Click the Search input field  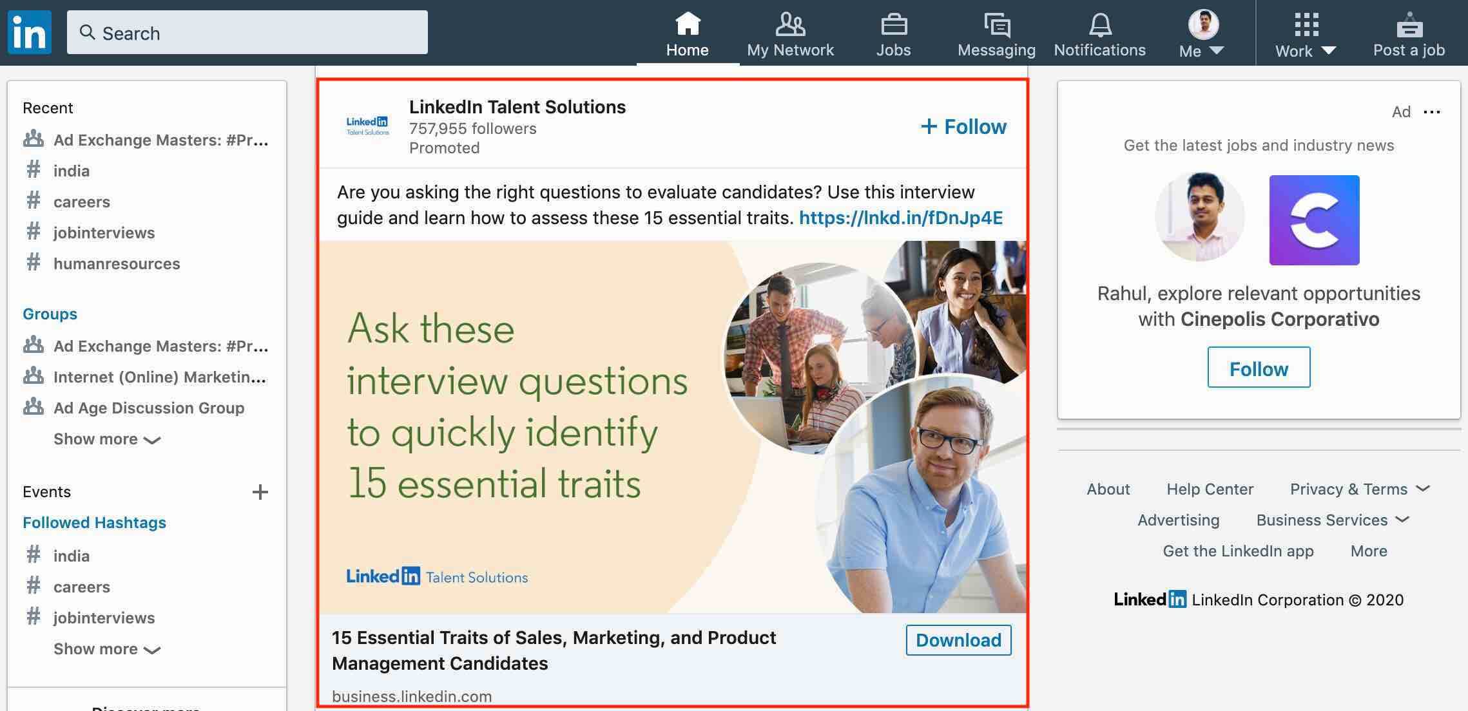point(247,32)
